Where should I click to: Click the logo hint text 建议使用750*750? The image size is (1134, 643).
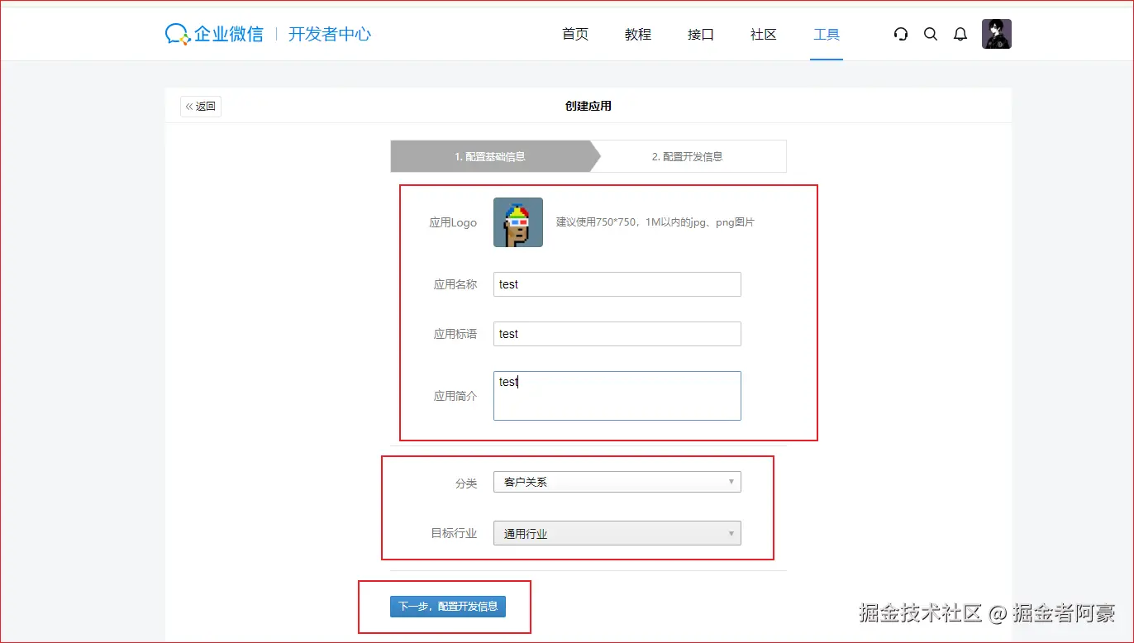point(655,222)
